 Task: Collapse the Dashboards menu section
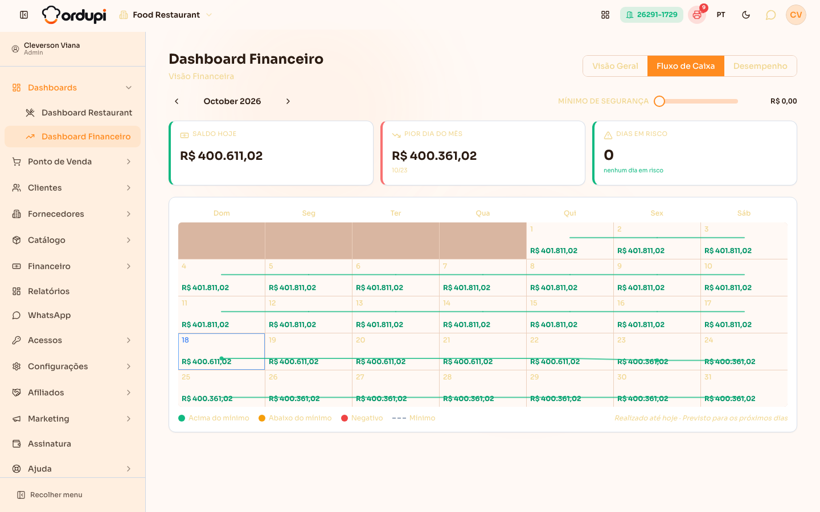[x=72, y=88]
